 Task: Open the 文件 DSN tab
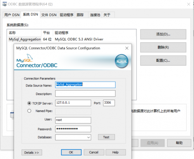coord(49,15)
